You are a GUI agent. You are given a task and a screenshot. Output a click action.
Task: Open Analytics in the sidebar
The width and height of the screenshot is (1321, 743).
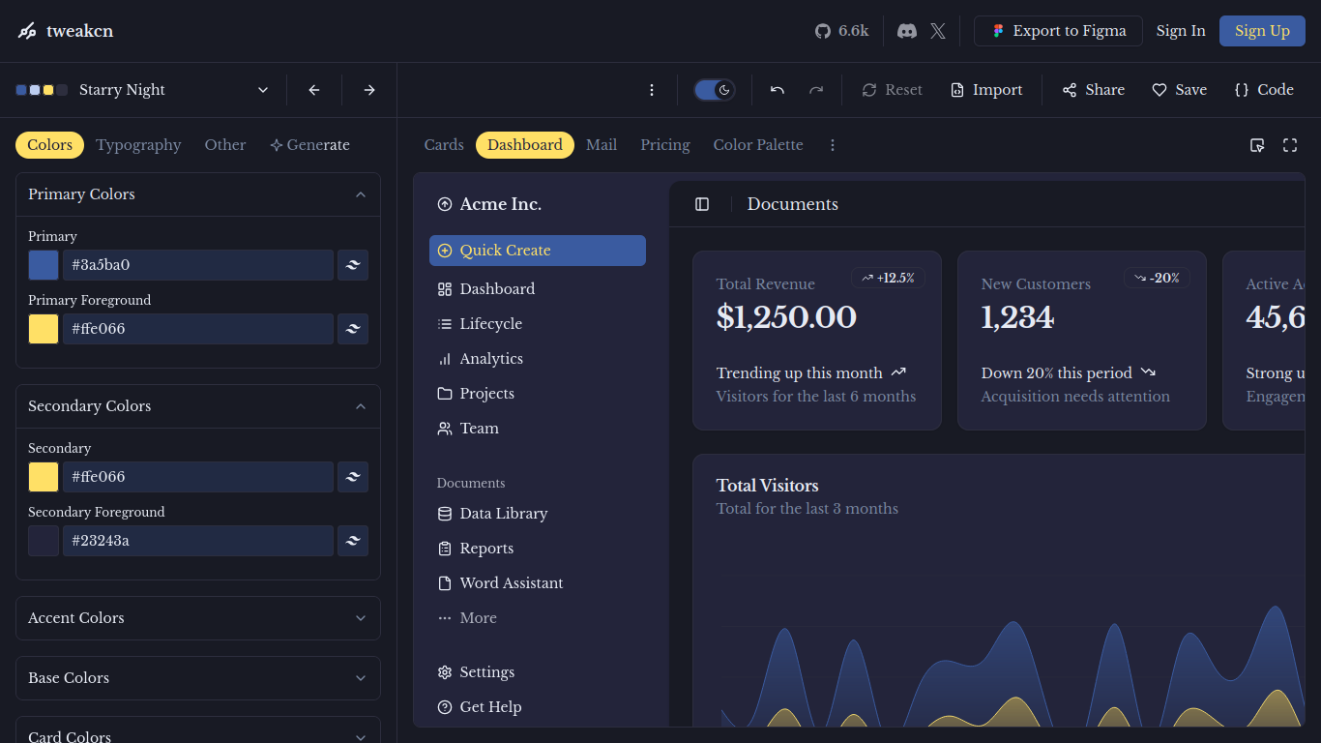(x=538, y=359)
